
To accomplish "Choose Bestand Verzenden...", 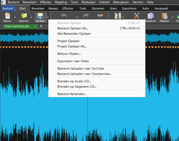I will [97, 94].
